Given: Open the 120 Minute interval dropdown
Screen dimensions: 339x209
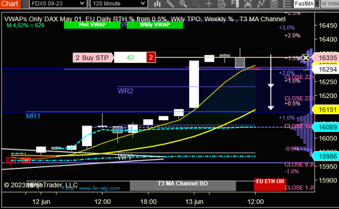Looking at the screenshot, I should point(119,4).
